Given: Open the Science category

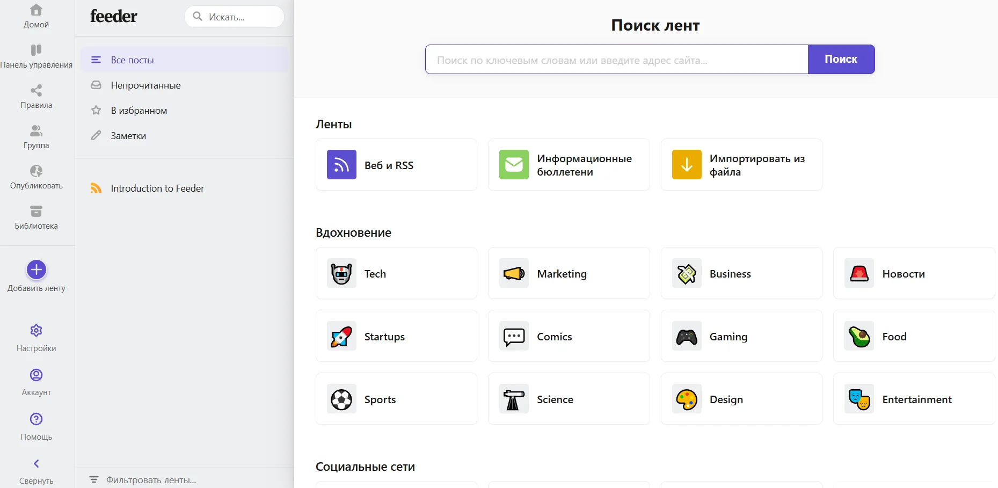Looking at the screenshot, I should [x=569, y=399].
